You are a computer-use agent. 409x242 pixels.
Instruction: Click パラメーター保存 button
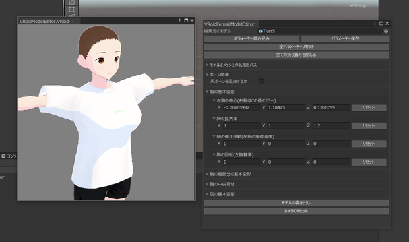(346, 39)
